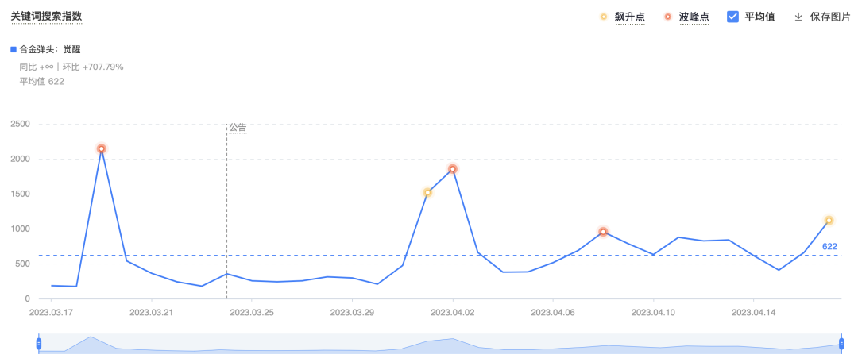
Task: Click the red peak marker at 2023.04.02
Action: (453, 169)
